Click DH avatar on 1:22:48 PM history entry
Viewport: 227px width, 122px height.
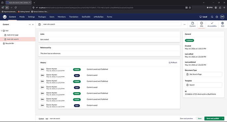(x=42, y=93)
